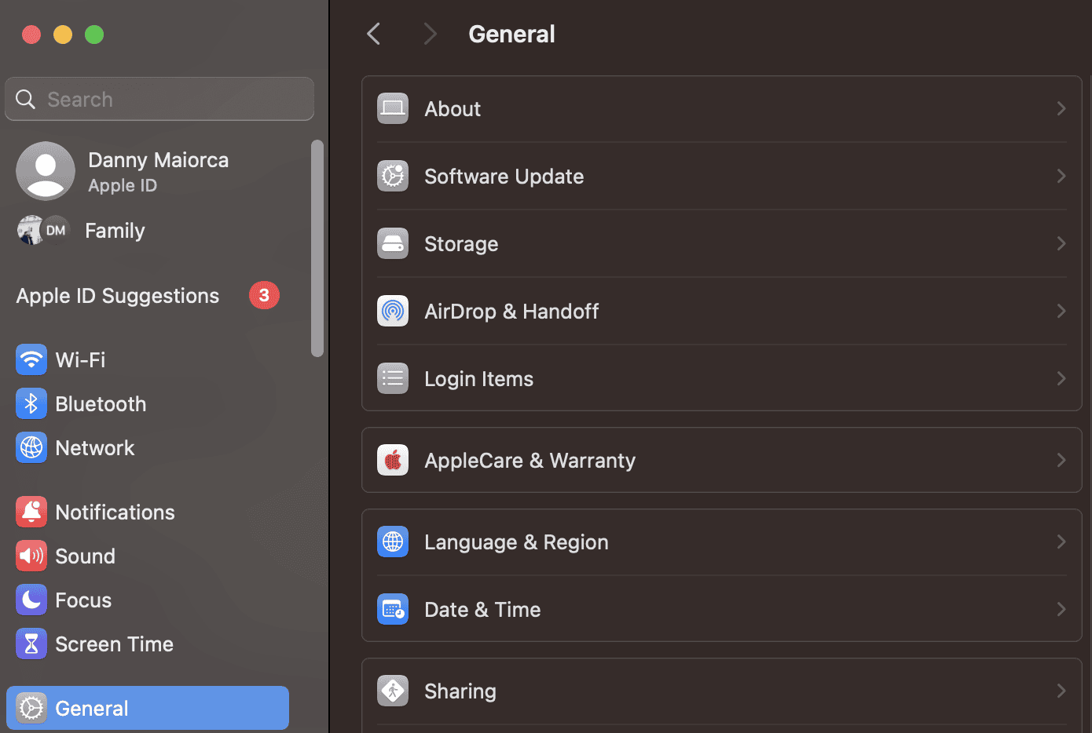
Task: Click the AppleCare & Warranty apple icon
Action: point(392,460)
